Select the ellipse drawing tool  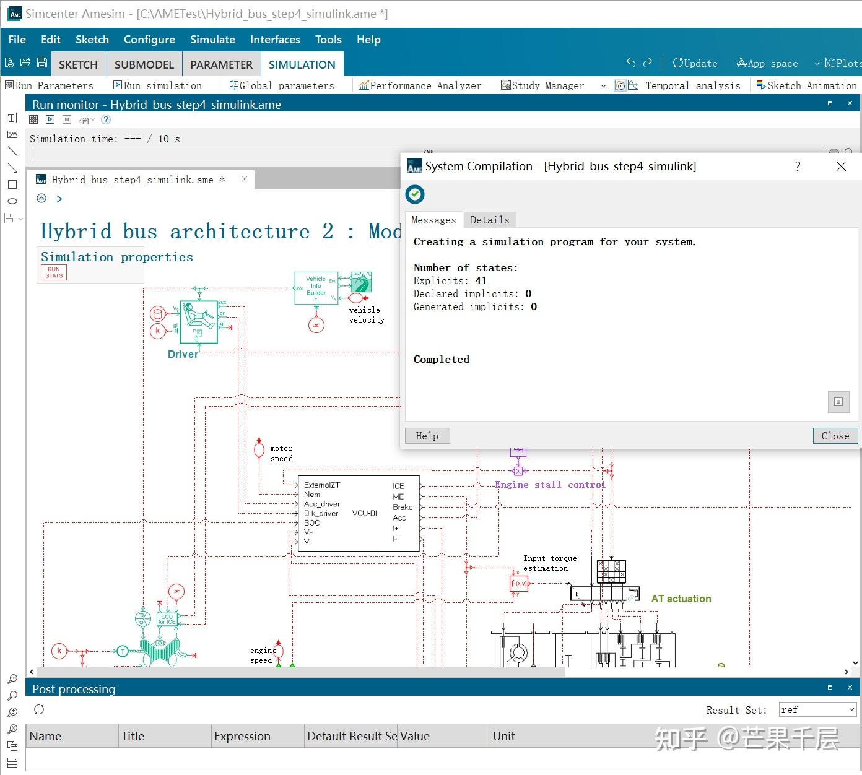click(x=12, y=201)
